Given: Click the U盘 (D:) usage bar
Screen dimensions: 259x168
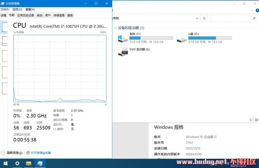Looking at the screenshot, I should 210,38.
